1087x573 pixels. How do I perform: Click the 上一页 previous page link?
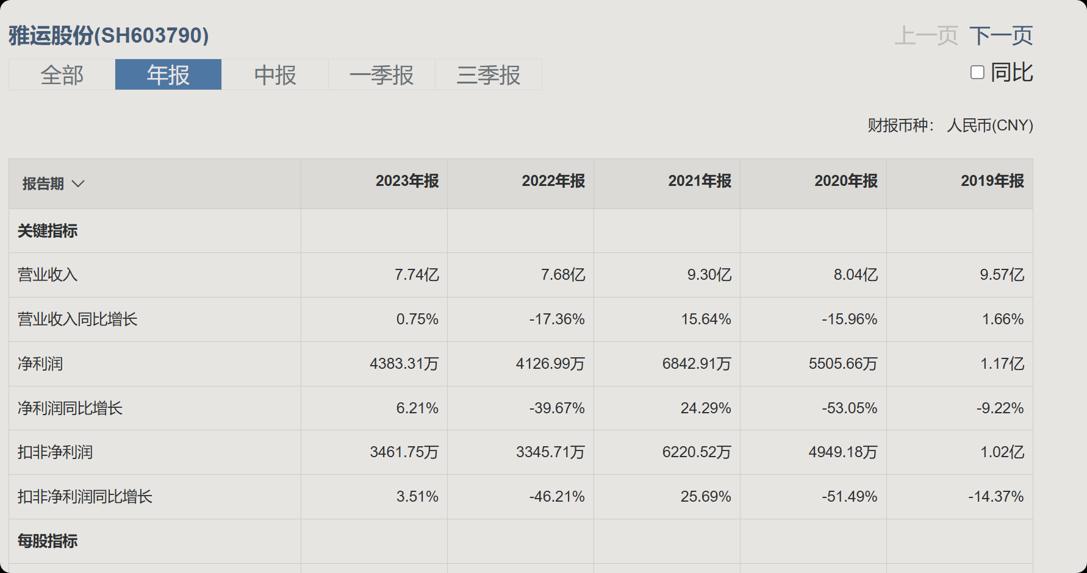click(x=926, y=35)
